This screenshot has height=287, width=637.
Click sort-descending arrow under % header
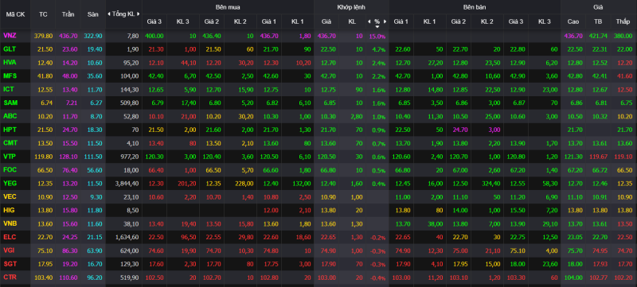pyautogui.click(x=377, y=26)
